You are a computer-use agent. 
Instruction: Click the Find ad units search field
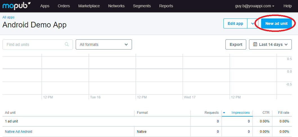click(x=34, y=44)
